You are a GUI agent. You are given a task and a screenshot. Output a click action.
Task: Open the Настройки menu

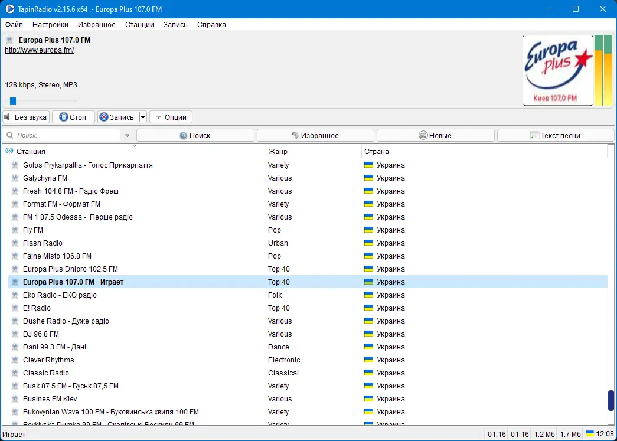(50, 25)
